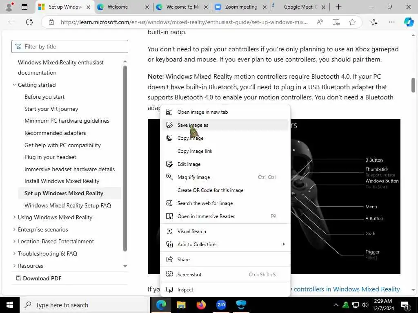Open Windows Mixed Reality enthusiast documentation
The image size is (418, 313).
pos(61,68)
